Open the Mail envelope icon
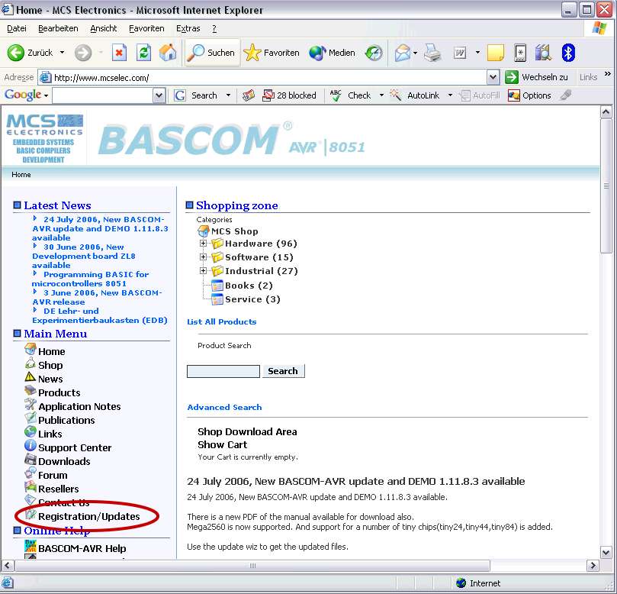Image resolution: width=617 pixels, height=594 pixels. coord(402,53)
